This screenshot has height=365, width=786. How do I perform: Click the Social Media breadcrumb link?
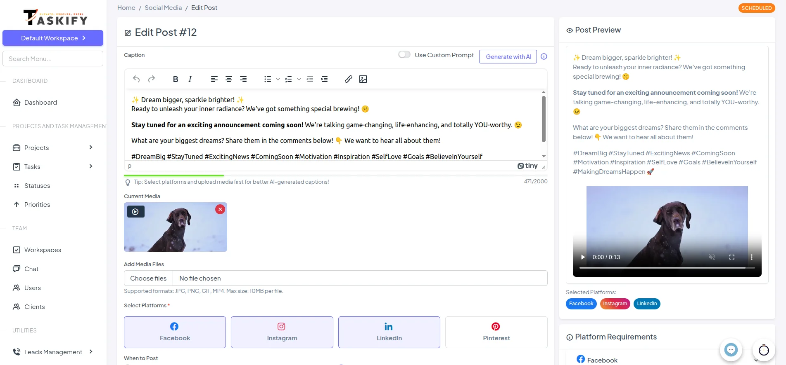click(163, 8)
